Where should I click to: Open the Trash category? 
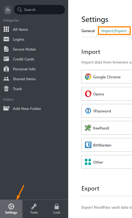[x=18, y=89]
